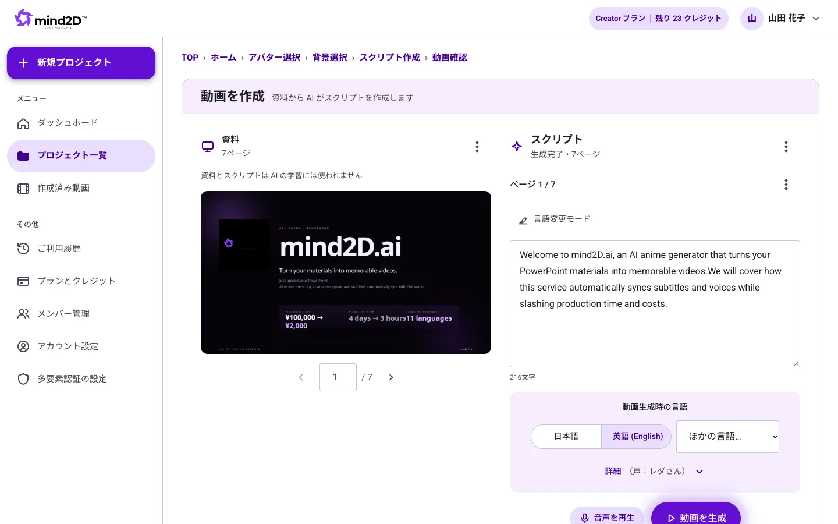Click the home icon beside ダッシュボード

pos(23,123)
